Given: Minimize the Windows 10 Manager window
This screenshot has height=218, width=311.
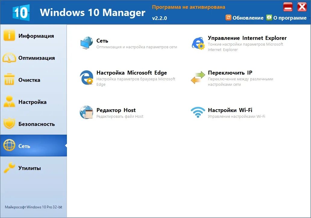Looking at the screenshot, I should coord(288,7).
